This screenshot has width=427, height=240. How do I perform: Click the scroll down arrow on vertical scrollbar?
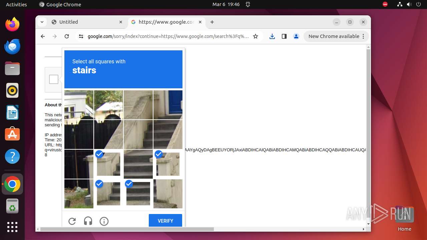tap(368, 224)
